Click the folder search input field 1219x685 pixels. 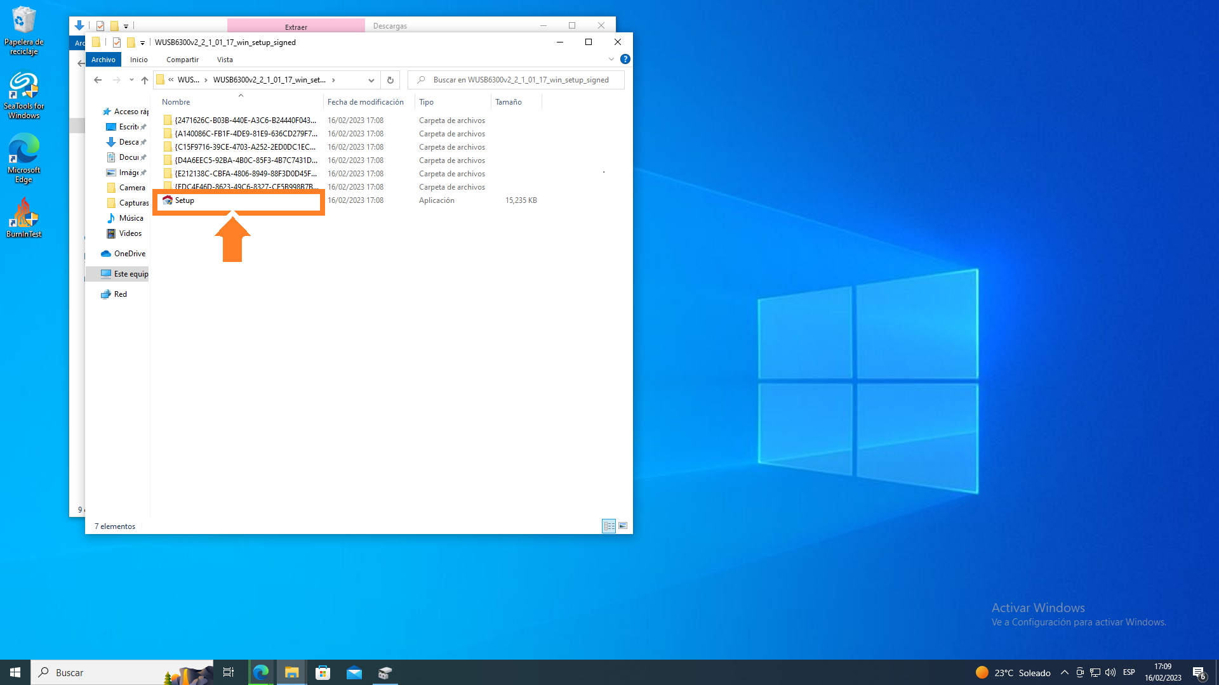coord(521,80)
